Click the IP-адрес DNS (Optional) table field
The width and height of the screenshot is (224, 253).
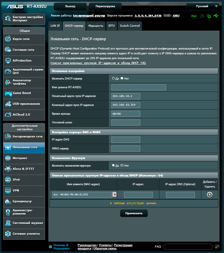[180, 195]
